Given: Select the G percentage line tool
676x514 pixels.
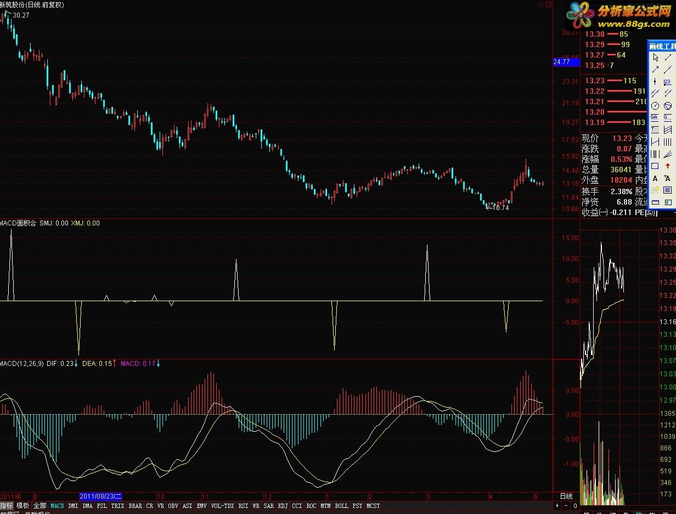Looking at the screenshot, I should pos(668,117).
